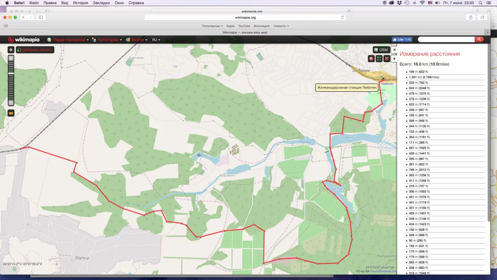The height and width of the screenshot is (280, 497).
Task: Open the Apple bookmark link
Action: click(230, 26)
